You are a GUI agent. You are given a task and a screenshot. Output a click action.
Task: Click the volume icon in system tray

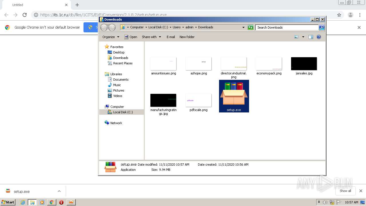325,202
